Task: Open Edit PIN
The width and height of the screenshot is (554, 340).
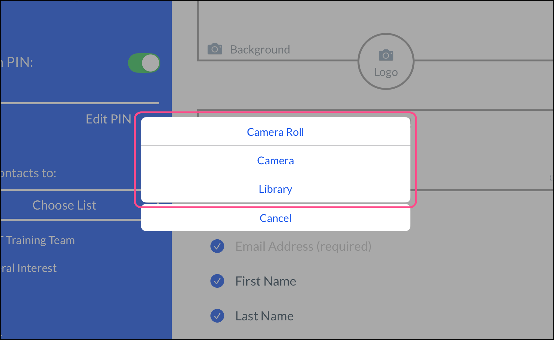Action: pyautogui.click(x=108, y=119)
